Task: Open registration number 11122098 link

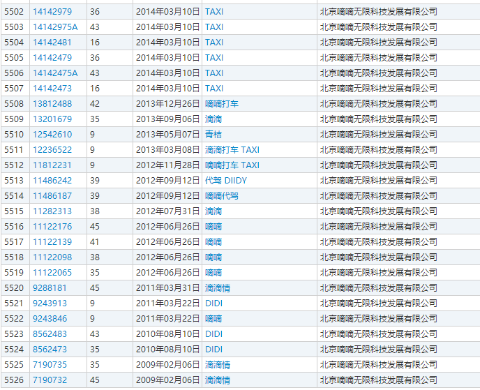Action: (52, 257)
